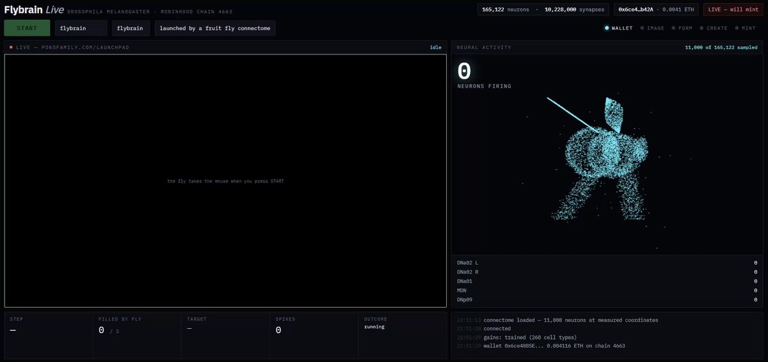Click the wallet address 0x6ce4…b42A chip
Viewport: 768px width, 362px height.
(655, 10)
